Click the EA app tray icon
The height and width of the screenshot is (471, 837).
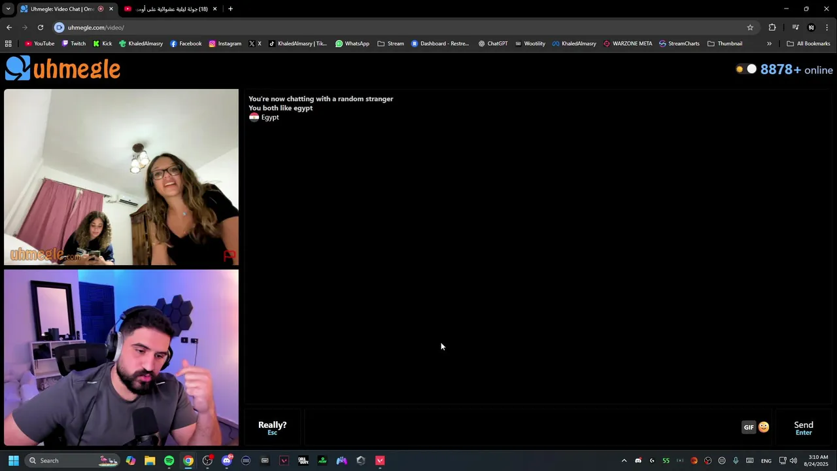pos(694,461)
